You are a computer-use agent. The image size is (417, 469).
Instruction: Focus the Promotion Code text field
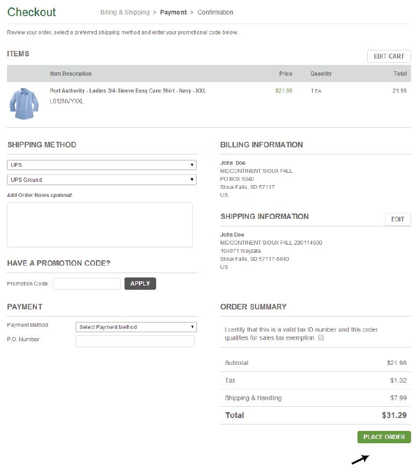point(86,284)
